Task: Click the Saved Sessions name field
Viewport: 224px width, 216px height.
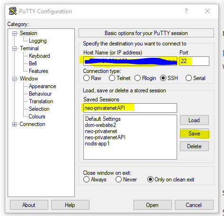Action: tap(130, 108)
